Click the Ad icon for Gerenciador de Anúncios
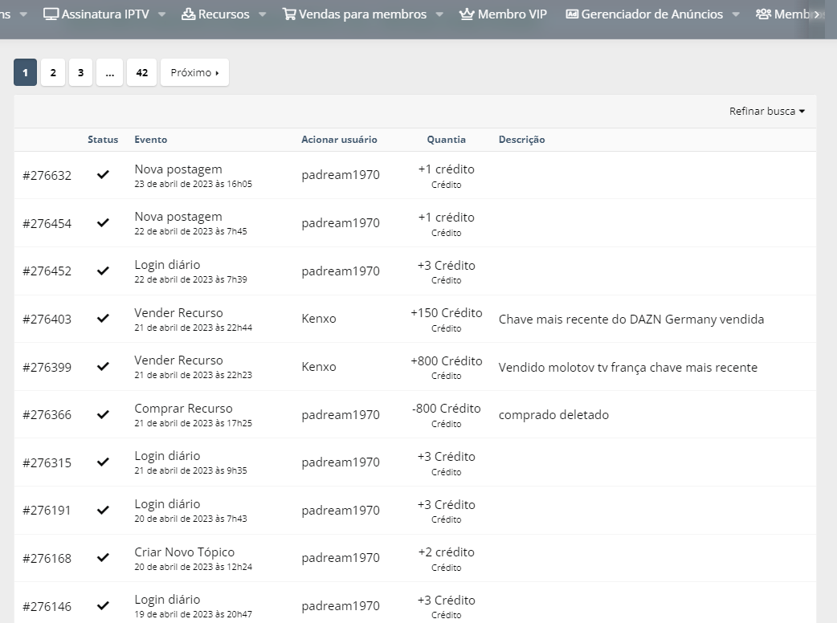 pos(572,14)
